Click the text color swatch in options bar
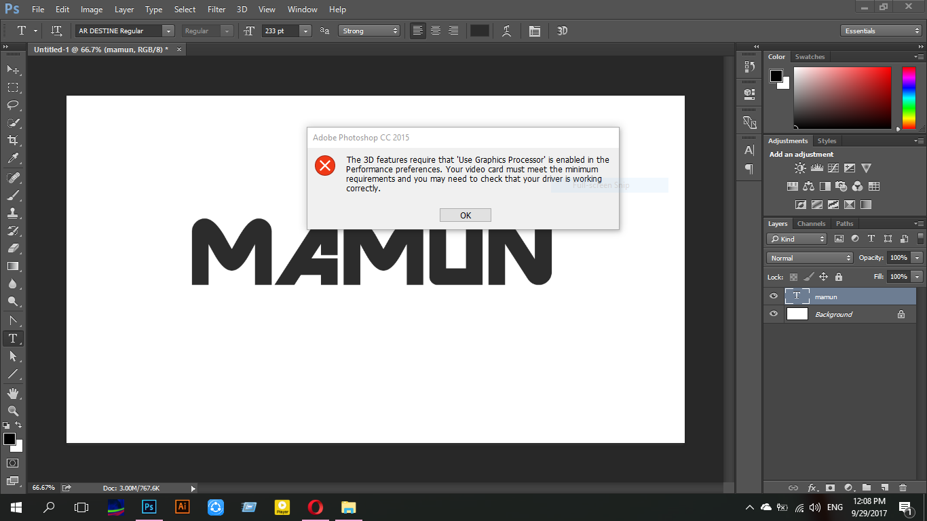The height and width of the screenshot is (521, 927). tap(480, 31)
